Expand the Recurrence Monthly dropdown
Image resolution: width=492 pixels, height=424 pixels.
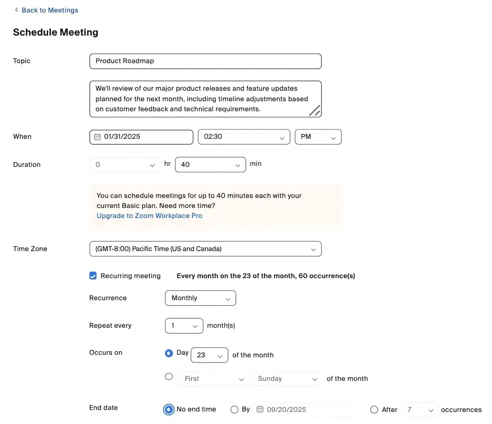(x=200, y=298)
